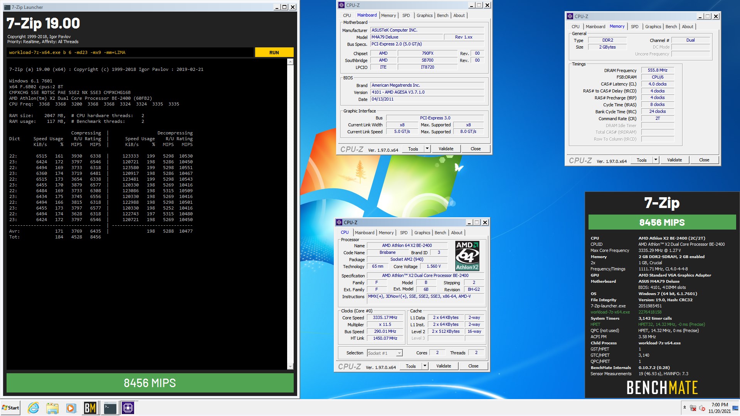The height and width of the screenshot is (416, 740).
Task: Open SPD tab in Memory CPU-Z window
Action: click(635, 27)
